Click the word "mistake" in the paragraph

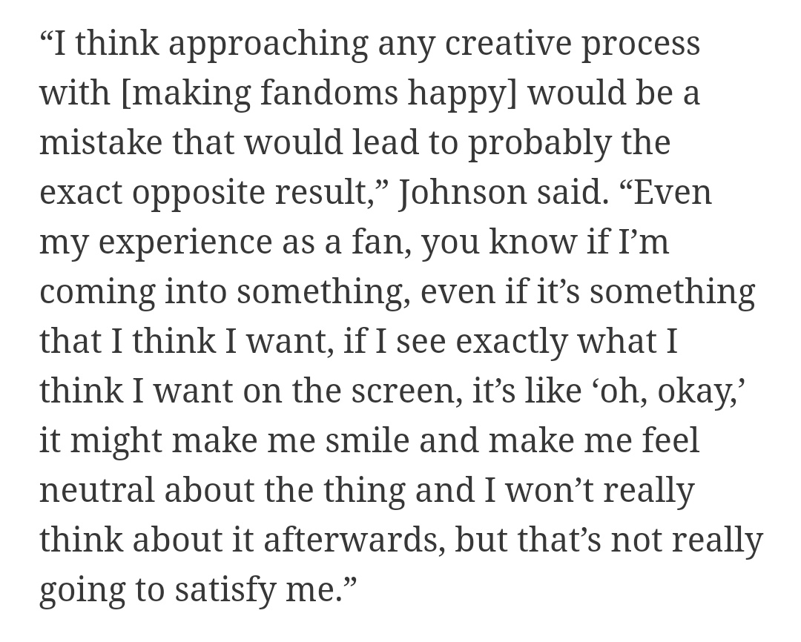[x=100, y=142]
